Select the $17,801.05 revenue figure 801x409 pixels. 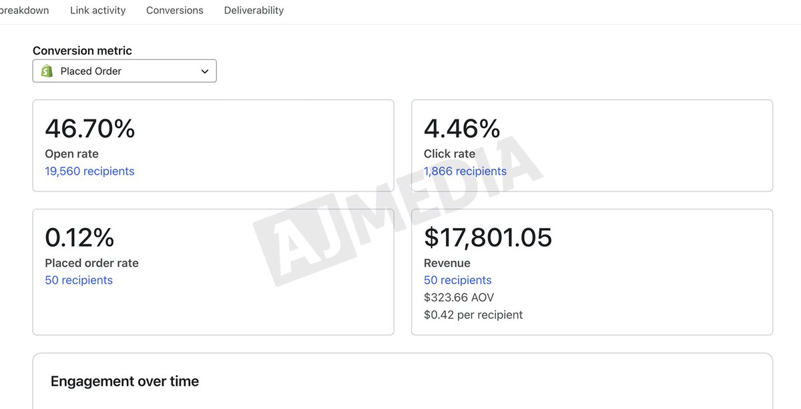(x=488, y=238)
